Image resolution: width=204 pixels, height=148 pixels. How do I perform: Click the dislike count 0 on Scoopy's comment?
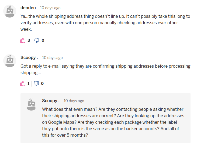42,84
